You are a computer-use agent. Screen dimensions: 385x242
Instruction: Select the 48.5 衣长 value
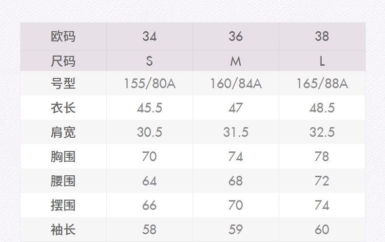(x=322, y=108)
